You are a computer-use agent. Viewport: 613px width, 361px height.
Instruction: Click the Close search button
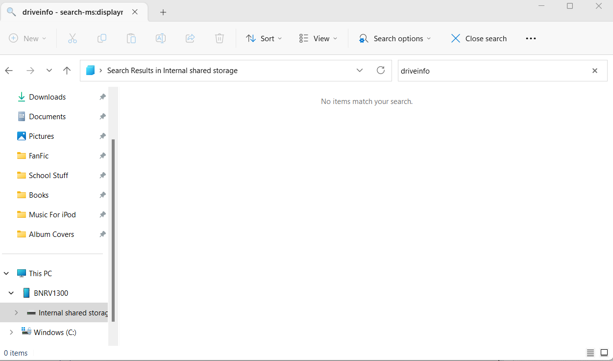(479, 38)
